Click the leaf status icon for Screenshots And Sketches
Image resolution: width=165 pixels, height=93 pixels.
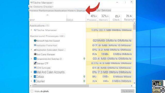coord(84,59)
